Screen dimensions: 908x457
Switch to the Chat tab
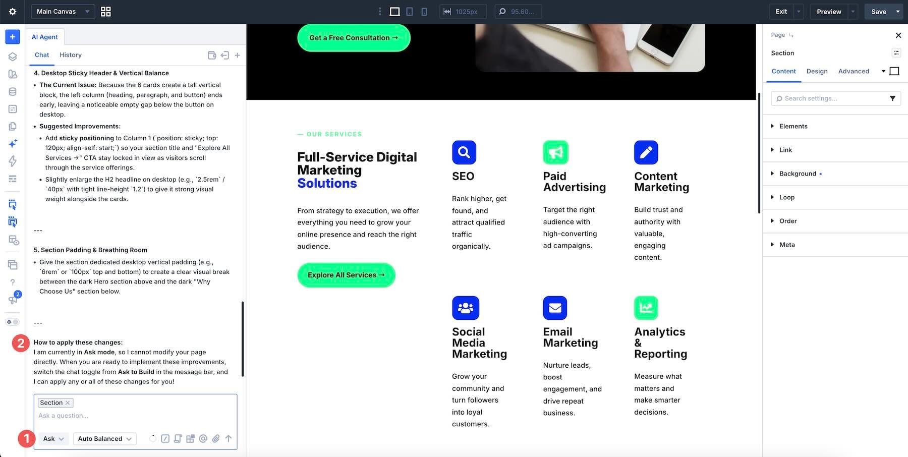point(42,55)
